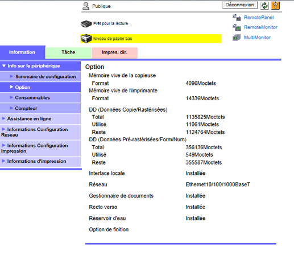
Task: Click the Ethernet10/100/1000BaseT value
Action: (x=218, y=184)
